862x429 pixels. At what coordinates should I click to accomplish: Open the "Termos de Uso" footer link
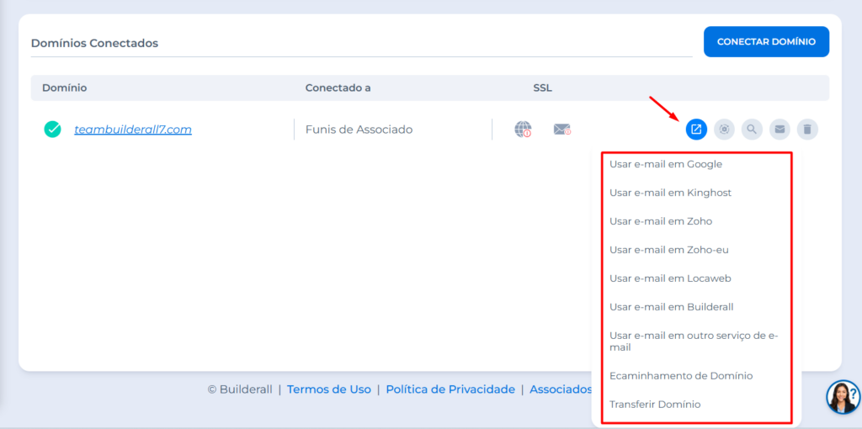coord(328,389)
